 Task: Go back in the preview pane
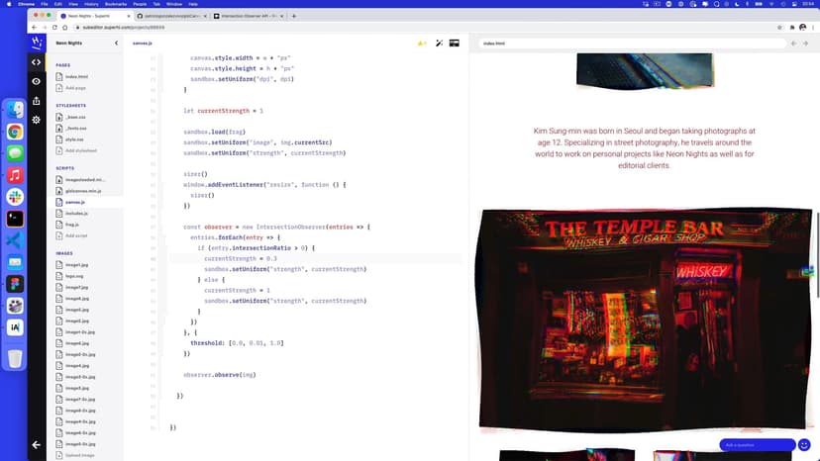[793, 44]
